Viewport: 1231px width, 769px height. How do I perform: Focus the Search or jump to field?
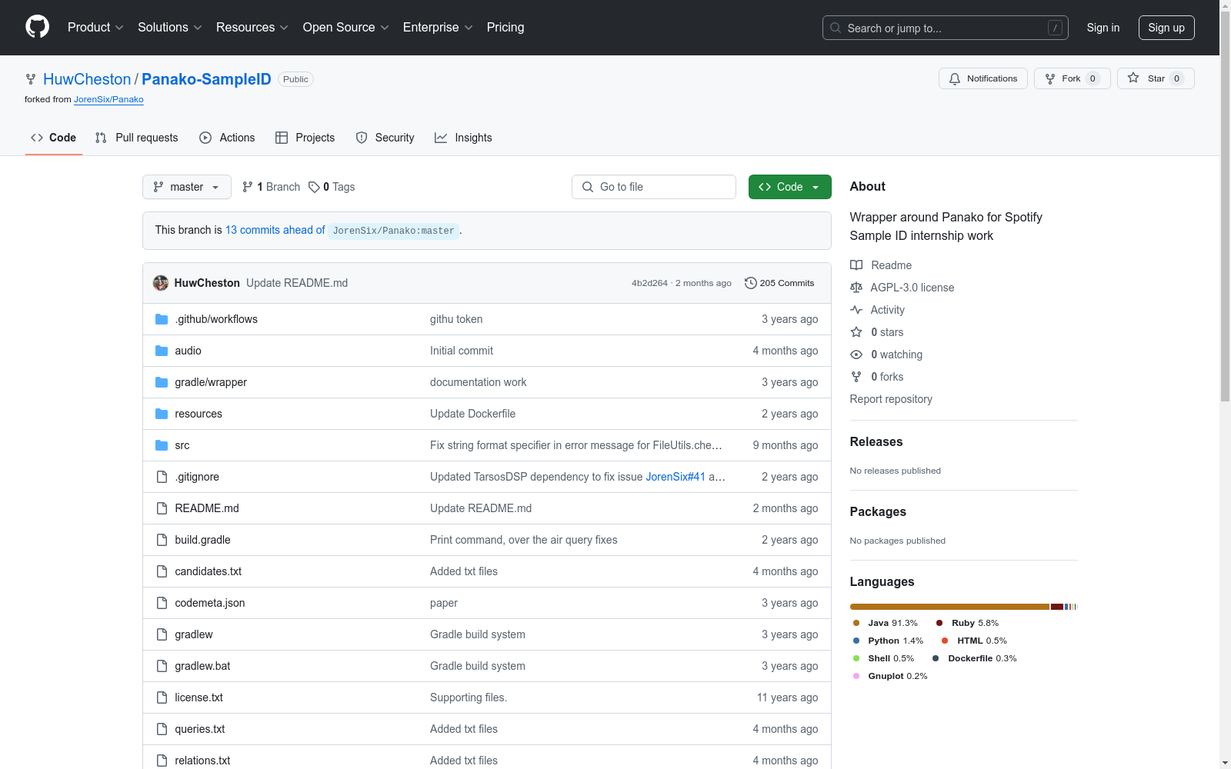[x=946, y=28]
